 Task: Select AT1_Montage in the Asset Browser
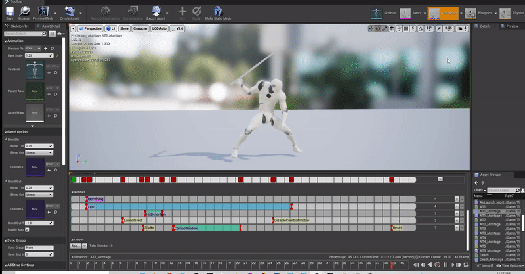click(490, 212)
